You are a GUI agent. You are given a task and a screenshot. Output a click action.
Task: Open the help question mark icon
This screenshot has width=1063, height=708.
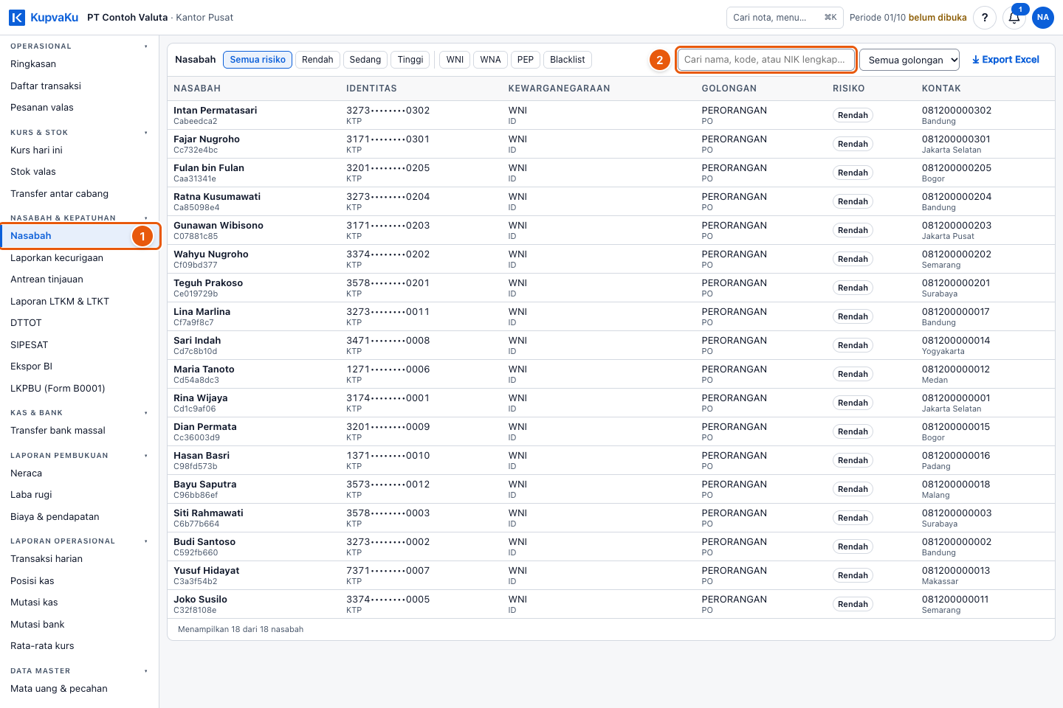click(985, 18)
